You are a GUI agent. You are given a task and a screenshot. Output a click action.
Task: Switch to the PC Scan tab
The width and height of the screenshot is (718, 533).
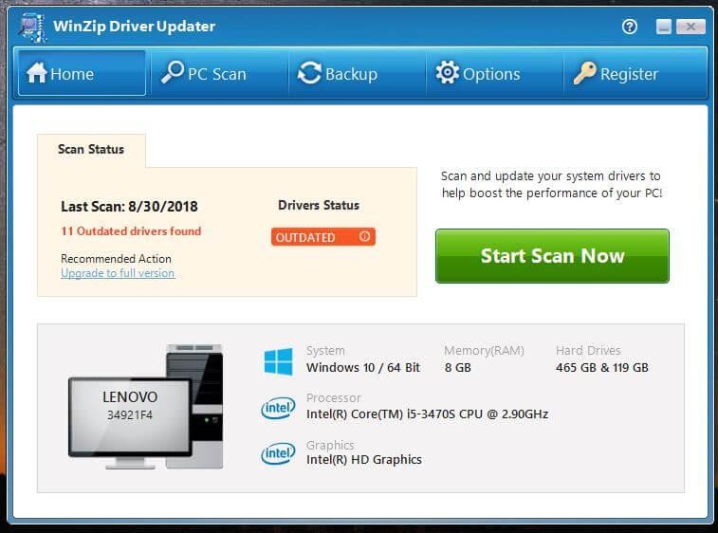[219, 73]
